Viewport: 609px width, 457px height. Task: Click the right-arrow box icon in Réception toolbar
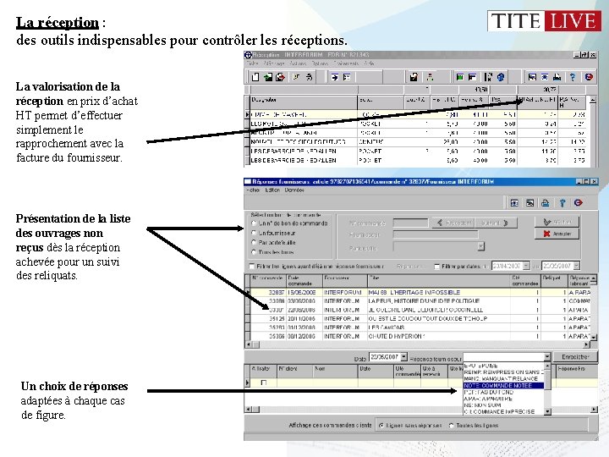point(334,77)
